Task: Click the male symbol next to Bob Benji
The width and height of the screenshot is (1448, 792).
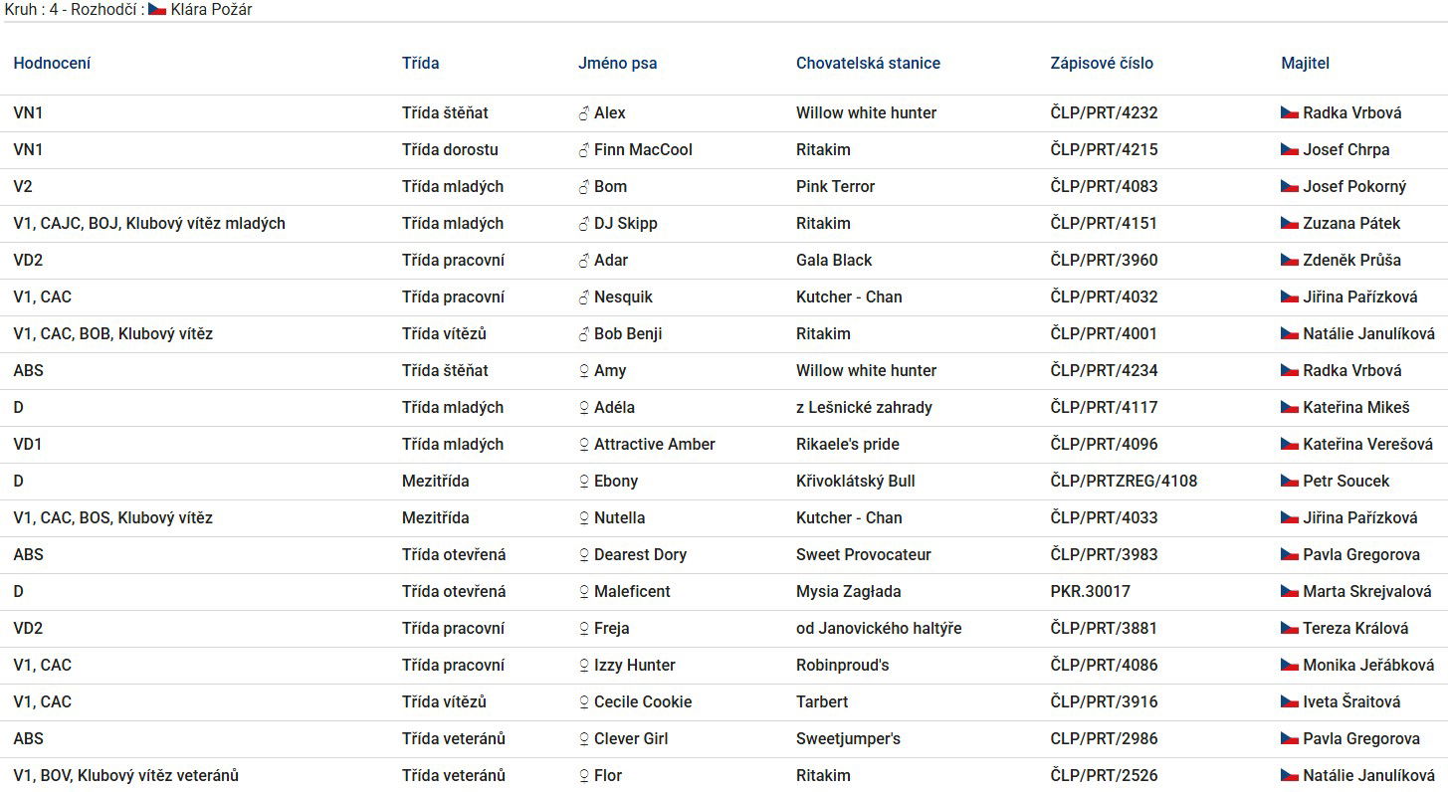Action: tap(584, 334)
